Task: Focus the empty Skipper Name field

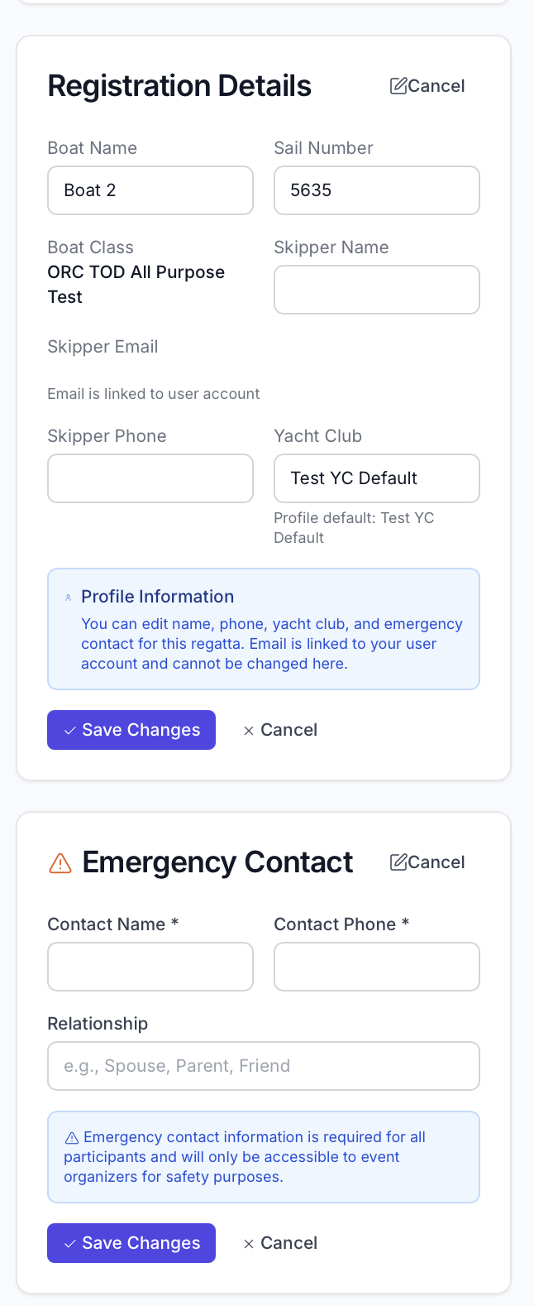Action: click(x=376, y=290)
